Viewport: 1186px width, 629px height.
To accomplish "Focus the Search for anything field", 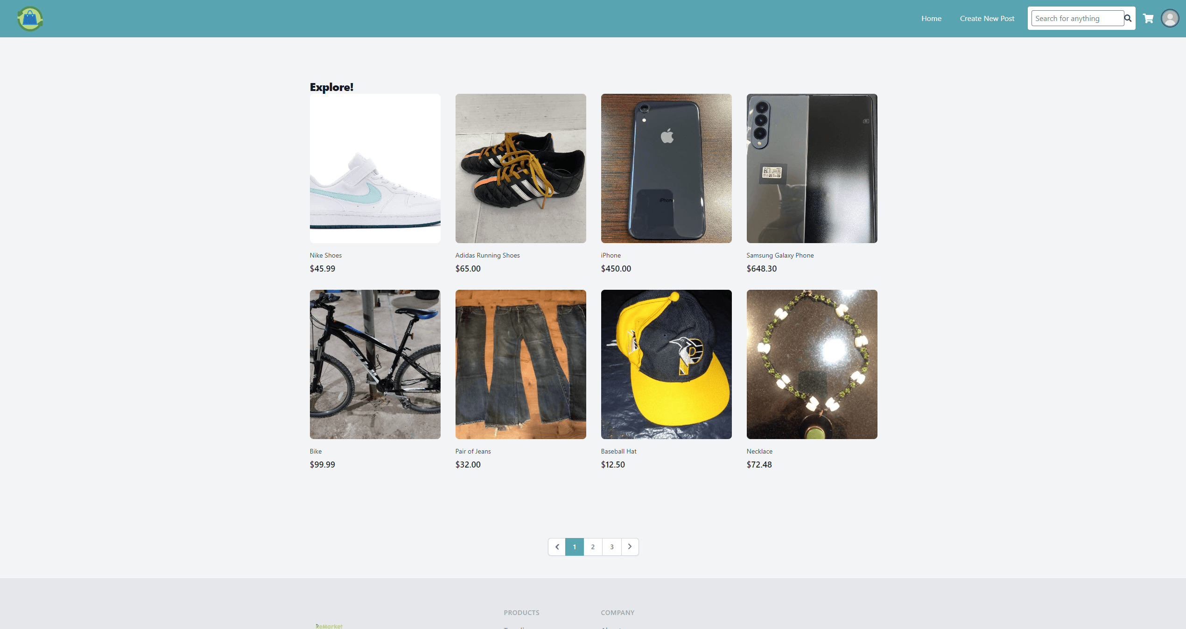I will (1078, 18).
